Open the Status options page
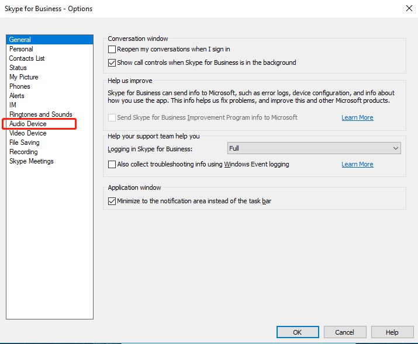Screen dimensions: 418x344 (x=18, y=68)
